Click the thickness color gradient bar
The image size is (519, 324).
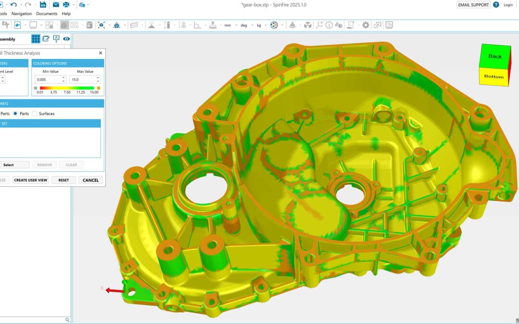click(67, 88)
